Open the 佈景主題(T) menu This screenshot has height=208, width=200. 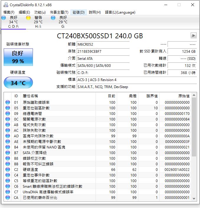pyautogui.click(x=59, y=12)
